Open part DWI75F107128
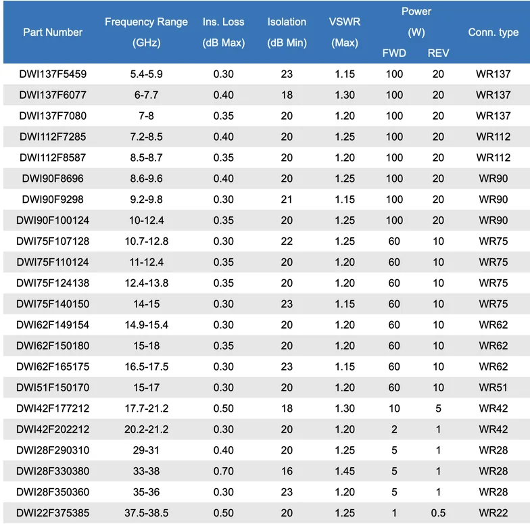The image size is (530, 524). pos(53,241)
